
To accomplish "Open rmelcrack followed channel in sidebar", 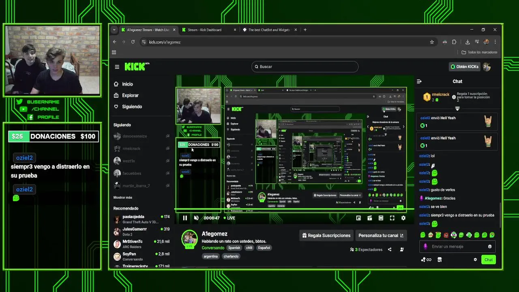I will click(142, 148).
